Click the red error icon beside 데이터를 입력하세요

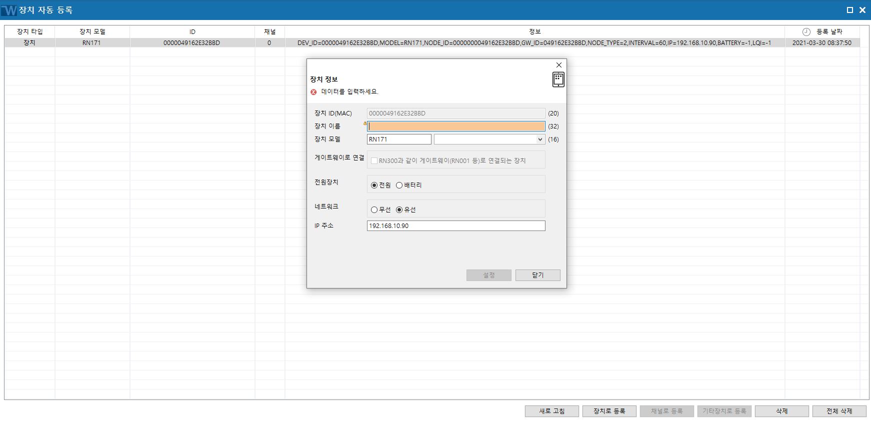coord(313,92)
